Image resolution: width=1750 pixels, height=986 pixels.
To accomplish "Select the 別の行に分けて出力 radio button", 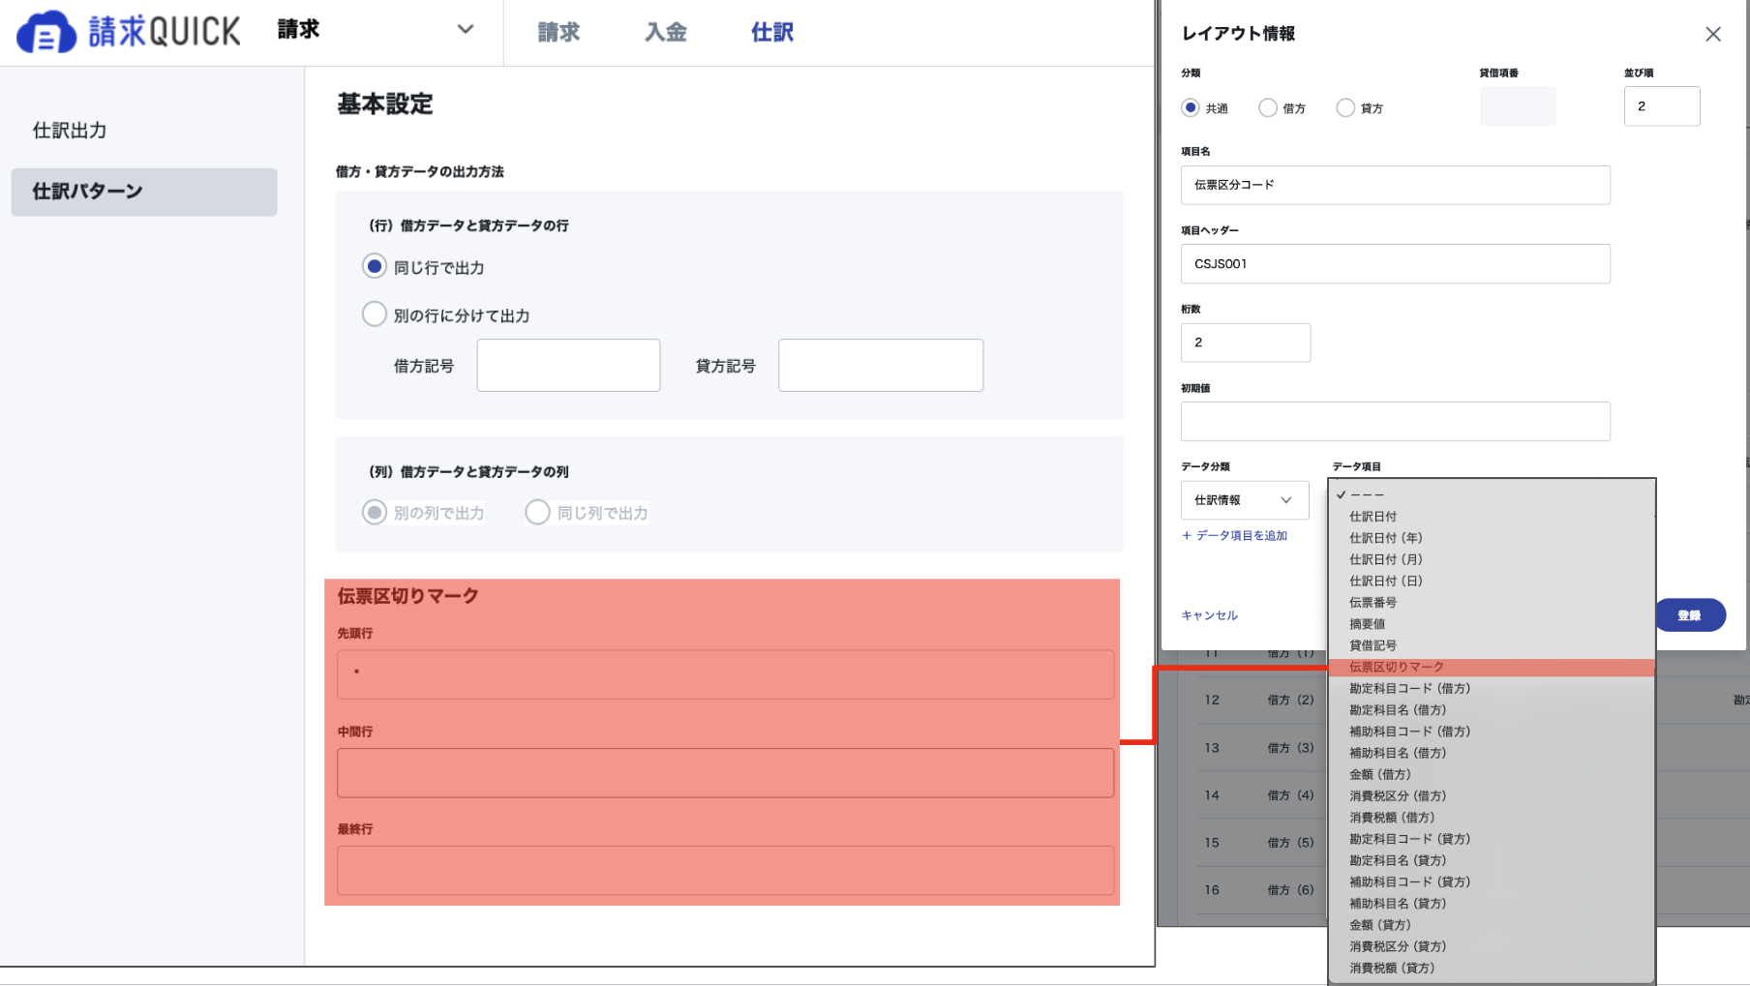I will tap(374, 314).
